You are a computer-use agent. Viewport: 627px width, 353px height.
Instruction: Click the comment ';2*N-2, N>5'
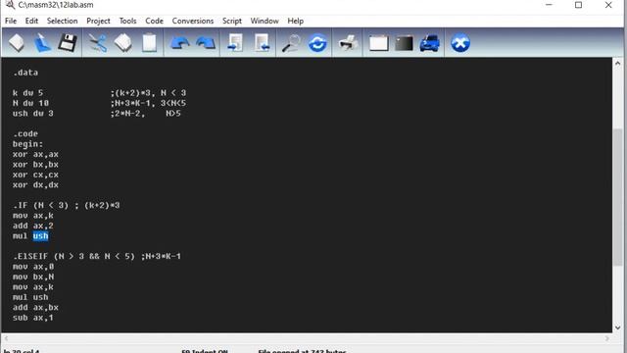coord(146,114)
